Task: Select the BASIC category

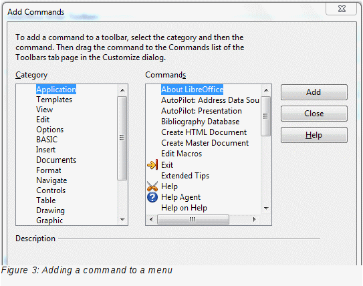Action: pos(47,140)
